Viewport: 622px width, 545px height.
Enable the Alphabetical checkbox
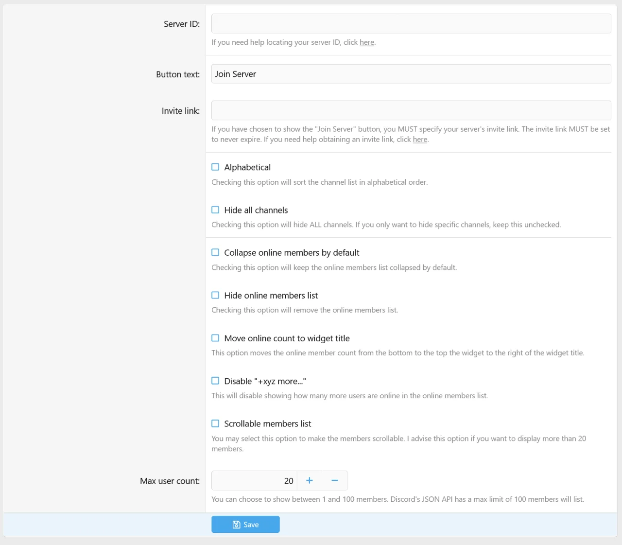(215, 167)
